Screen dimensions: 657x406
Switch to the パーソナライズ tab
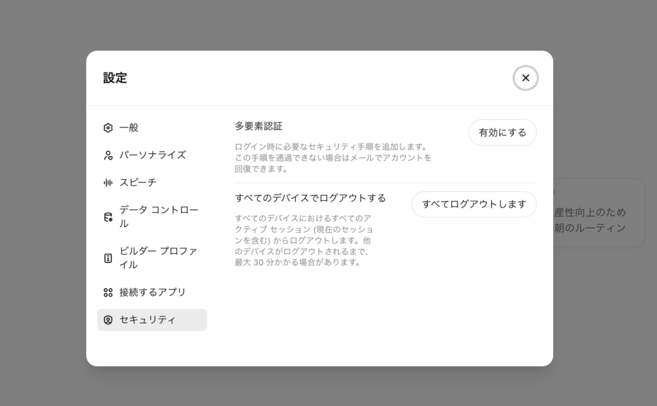153,155
